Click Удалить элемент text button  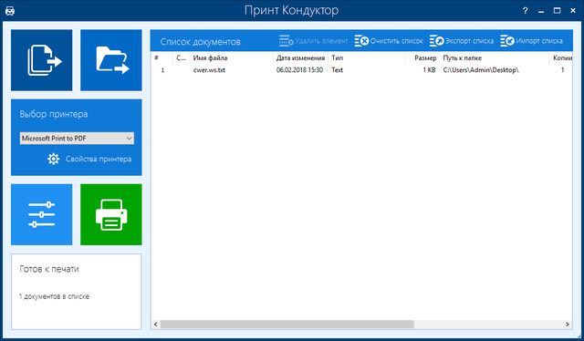pyautogui.click(x=321, y=41)
